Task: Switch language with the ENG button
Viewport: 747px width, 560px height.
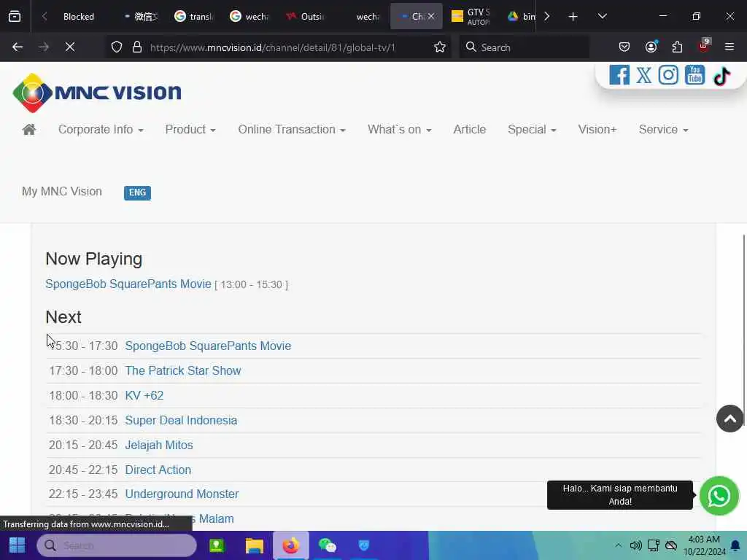Action: pyautogui.click(x=137, y=192)
